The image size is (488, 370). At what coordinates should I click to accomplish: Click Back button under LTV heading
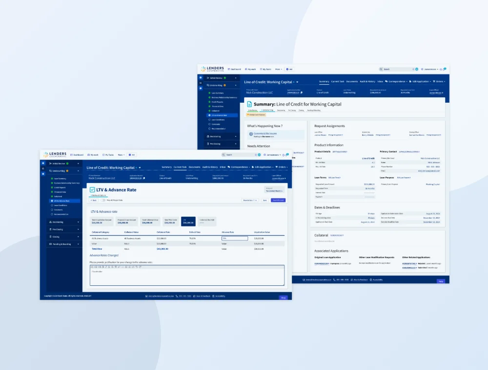click(93, 200)
